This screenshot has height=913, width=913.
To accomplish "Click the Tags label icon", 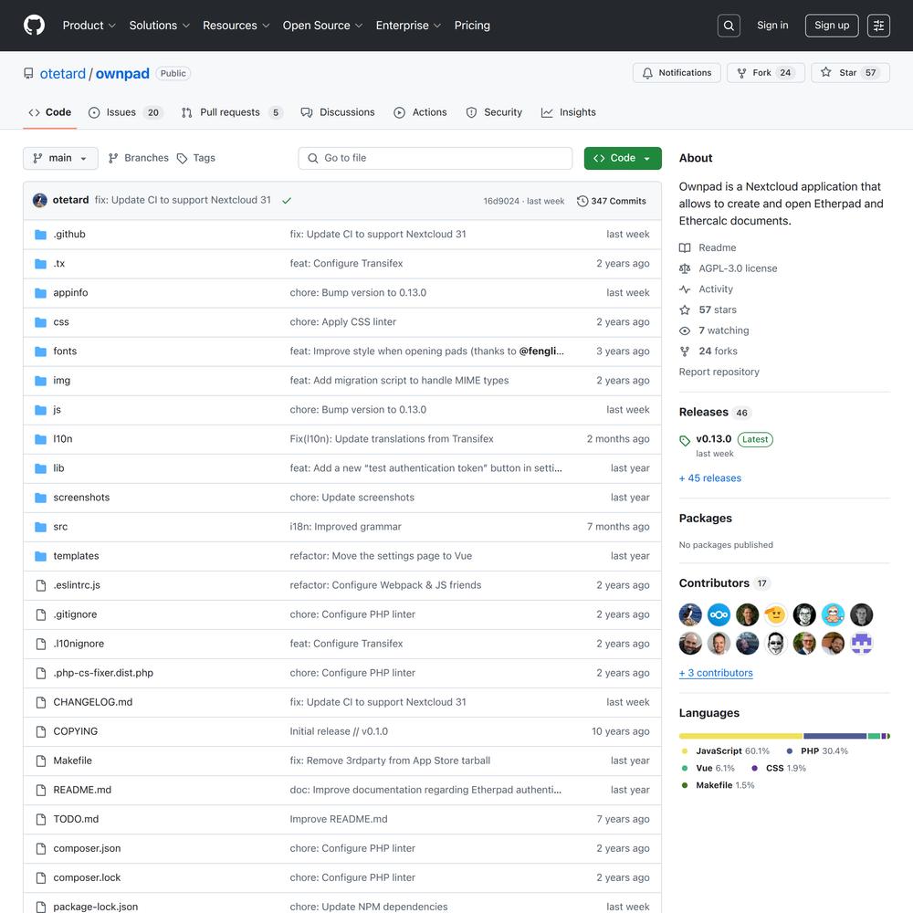I will [x=183, y=158].
